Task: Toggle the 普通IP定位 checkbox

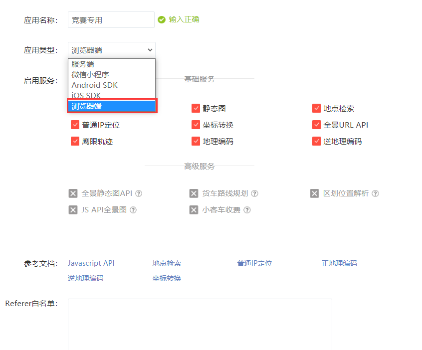Action: pos(75,125)
